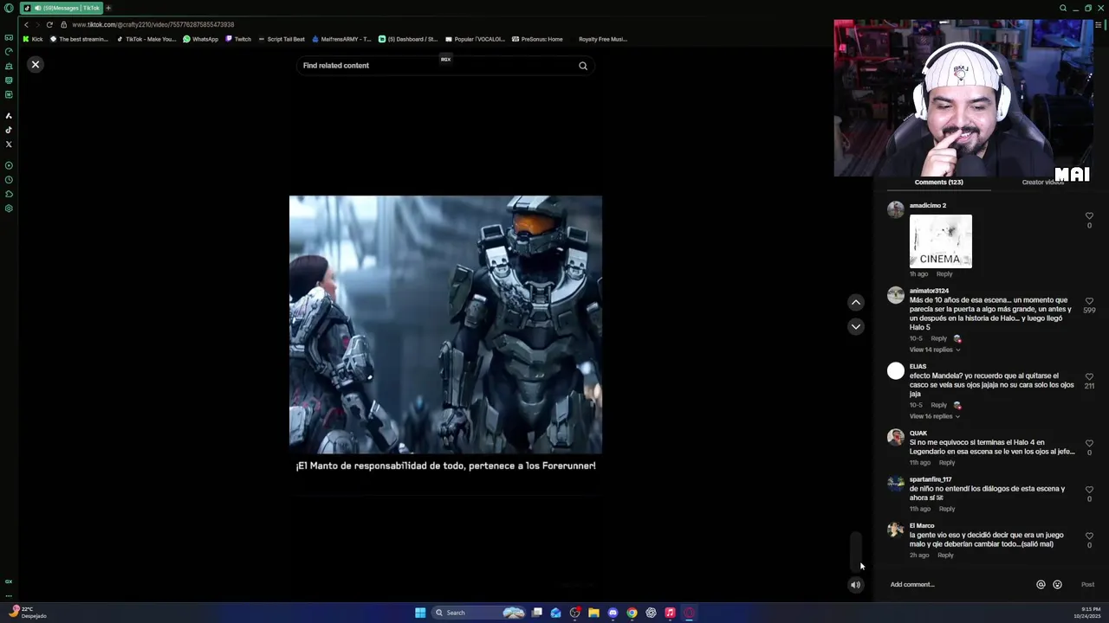Open the history clock icon in sidebar
The width and height of the screenshot is (1109, 623).
[x=9, y=180]
